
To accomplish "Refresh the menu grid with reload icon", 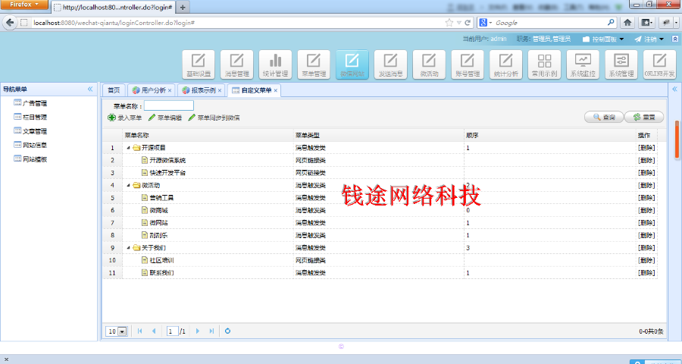I will pyautogui.click(x=227, y=331).
